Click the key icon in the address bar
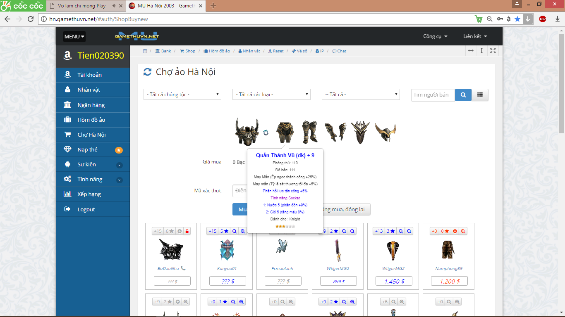This screenshot has height=317, width=565. pyautogui.click(x=500, y=19)
